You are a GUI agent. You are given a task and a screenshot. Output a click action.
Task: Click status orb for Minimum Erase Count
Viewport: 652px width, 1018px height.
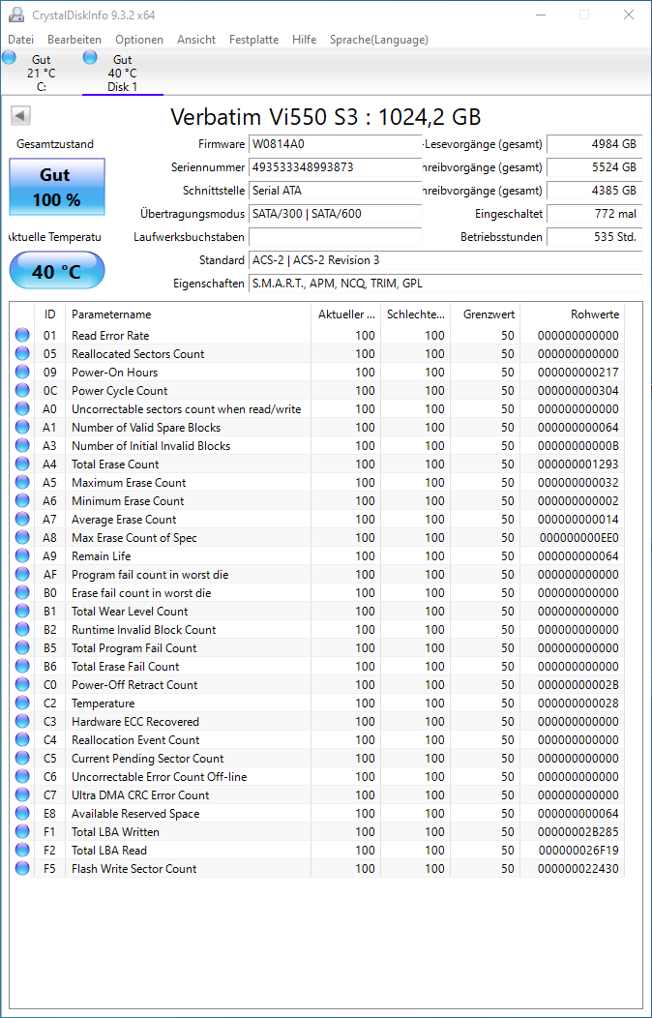coord(22,500)
